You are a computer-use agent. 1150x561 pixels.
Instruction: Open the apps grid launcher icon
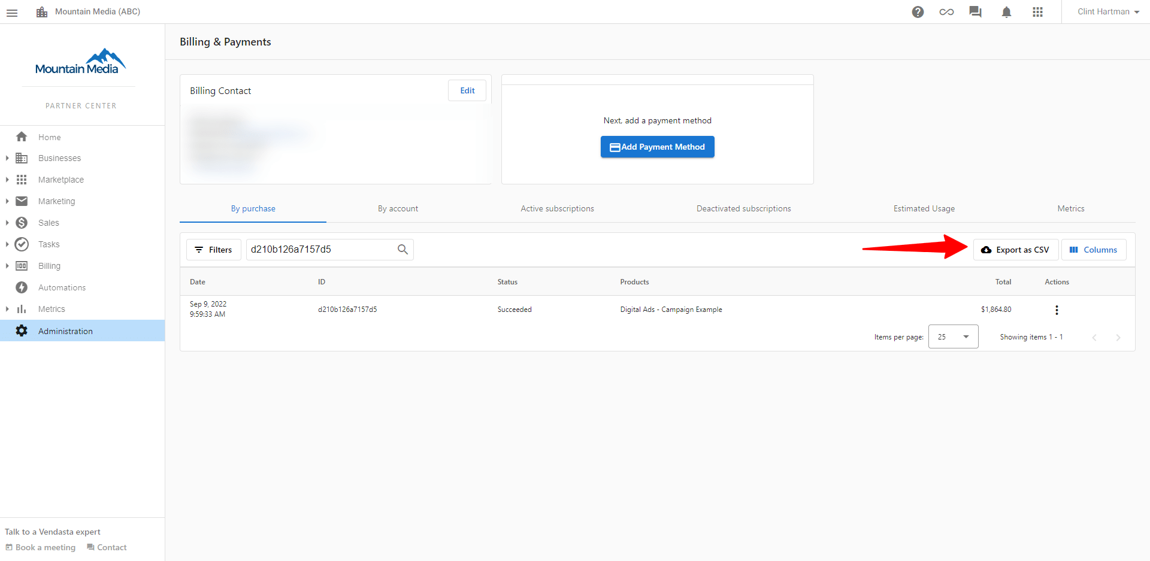[1037, 11]
